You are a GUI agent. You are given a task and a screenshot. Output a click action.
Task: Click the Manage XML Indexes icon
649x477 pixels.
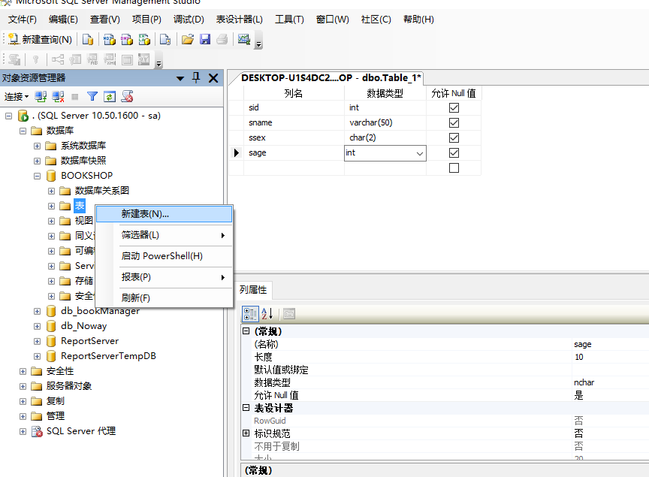110,59
